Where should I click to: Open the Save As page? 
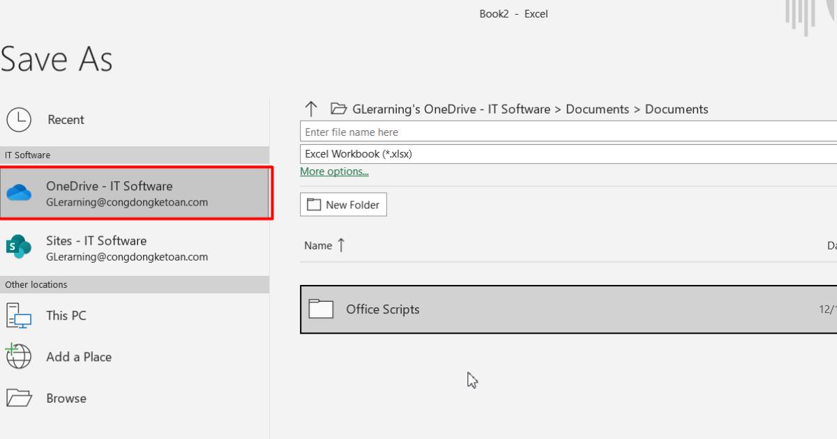(x=57, y=59)
